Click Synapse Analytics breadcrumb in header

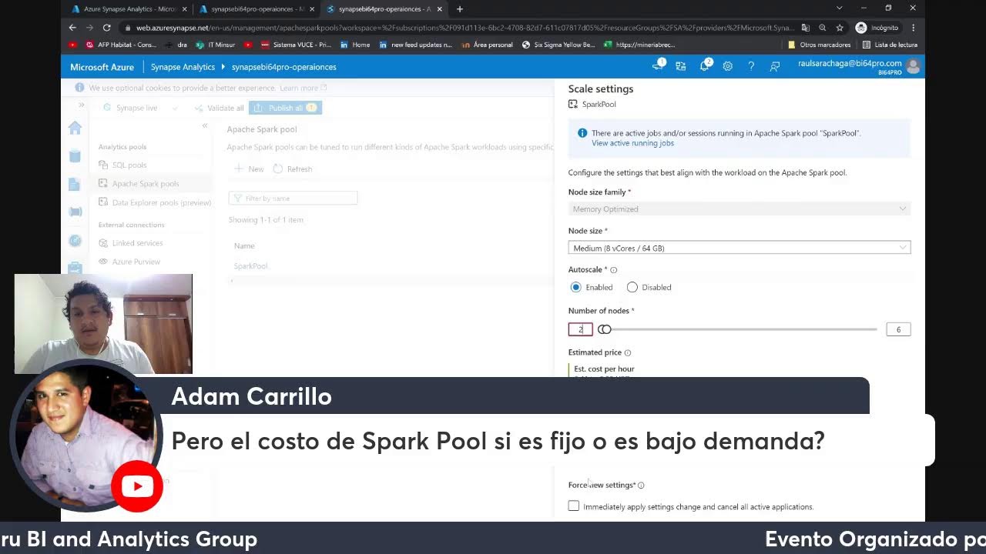(x=183, y=67)
